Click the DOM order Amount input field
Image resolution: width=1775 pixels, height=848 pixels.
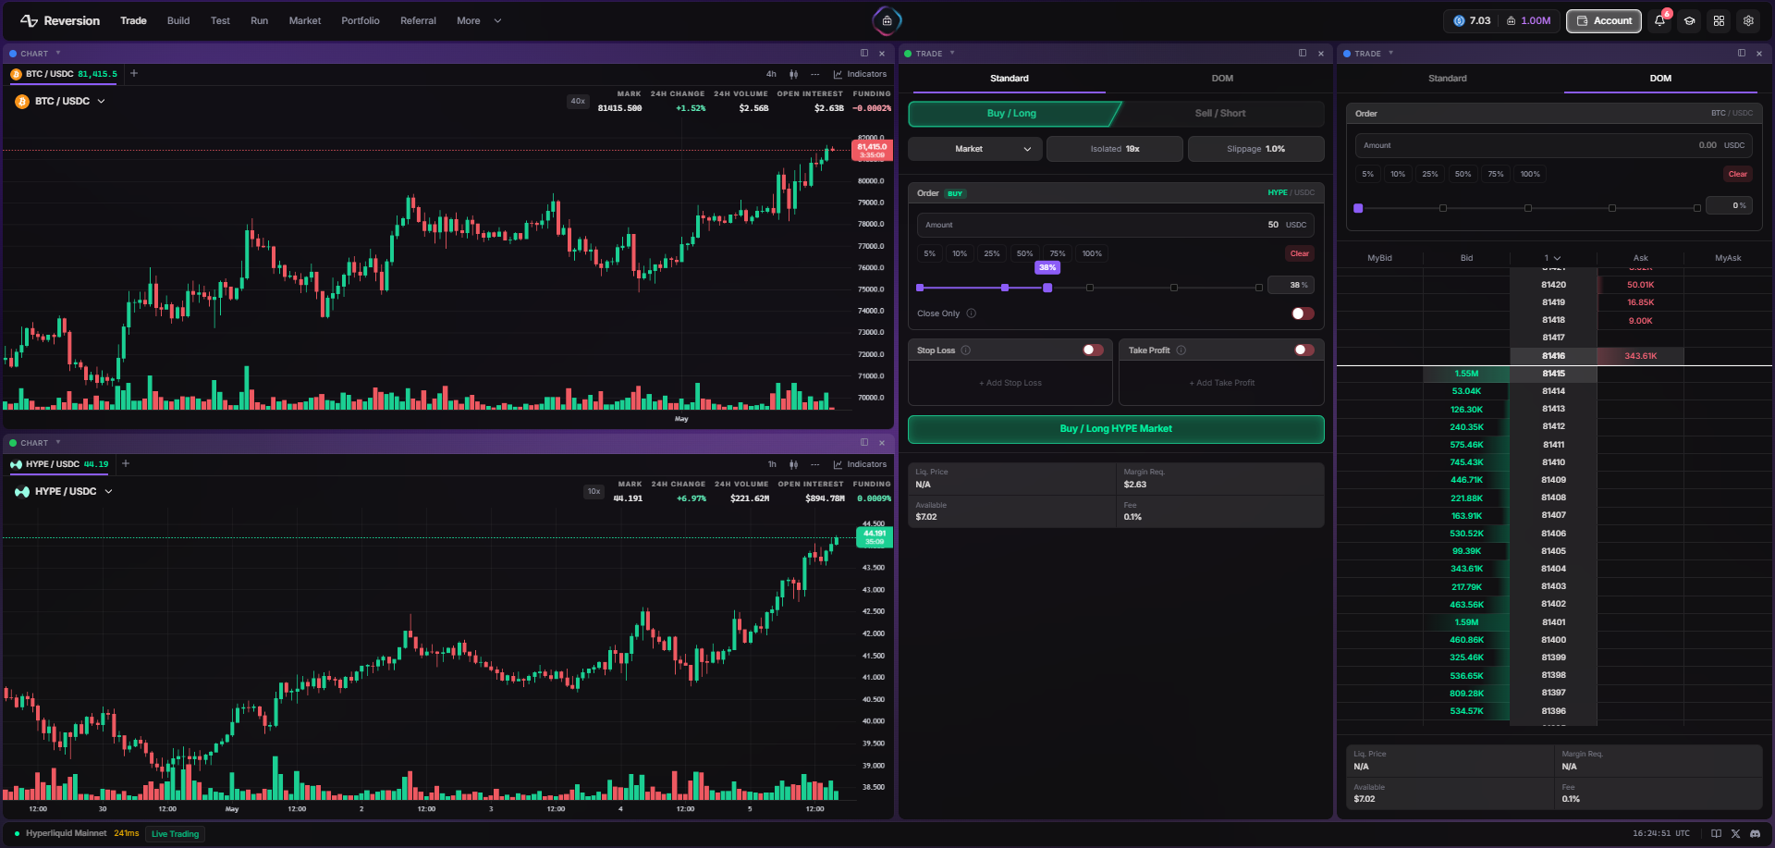coord(1553,145)
